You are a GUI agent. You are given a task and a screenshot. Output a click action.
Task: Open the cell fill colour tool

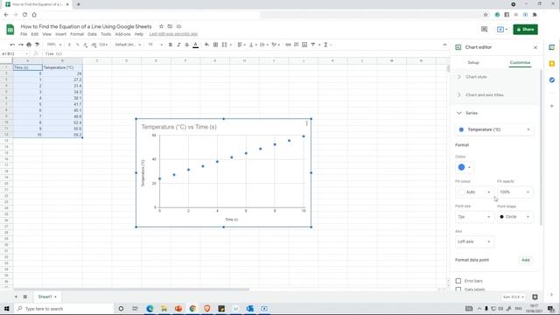[x=206, y=45]
